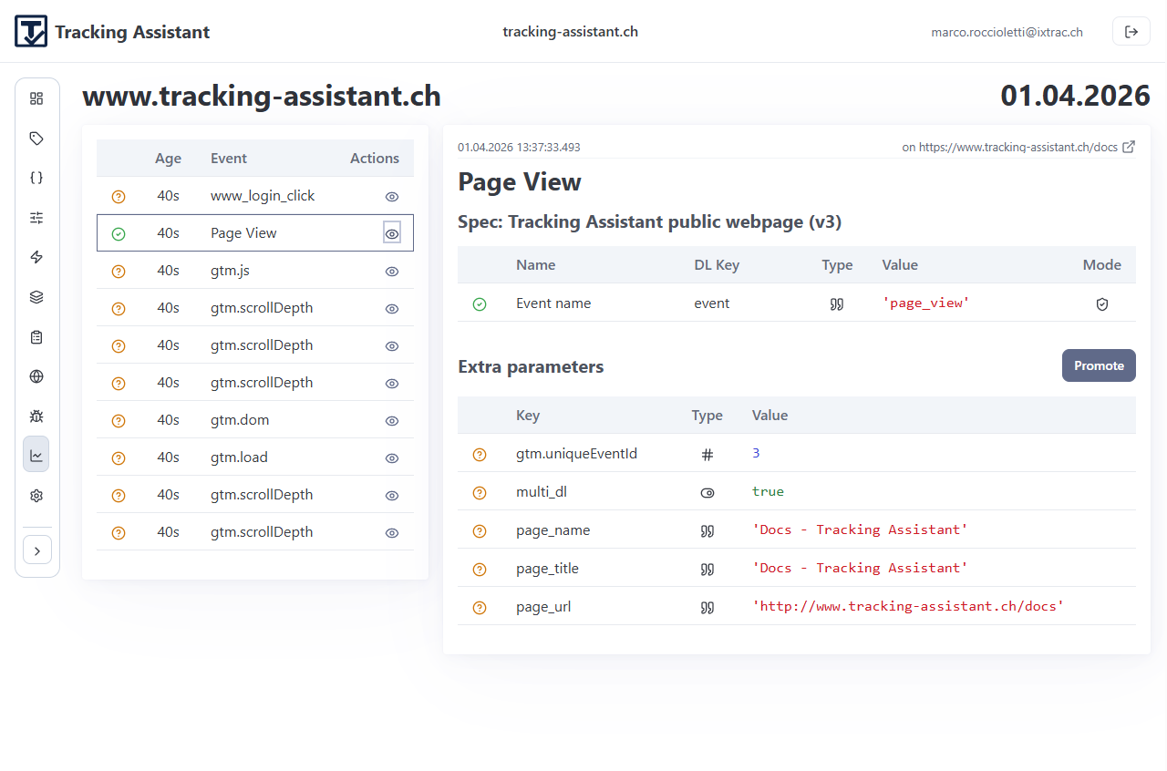The height and width of the screenshot is (771, 1167).
Task: Open the curly braces icon in sidebar
Action: tap(36, 178)
